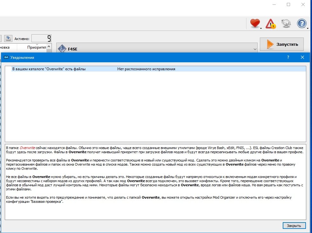The height and width of the screenshot is (233, 312).
Task: Sort by the Приоритет column header
Action: coord(37,47)
